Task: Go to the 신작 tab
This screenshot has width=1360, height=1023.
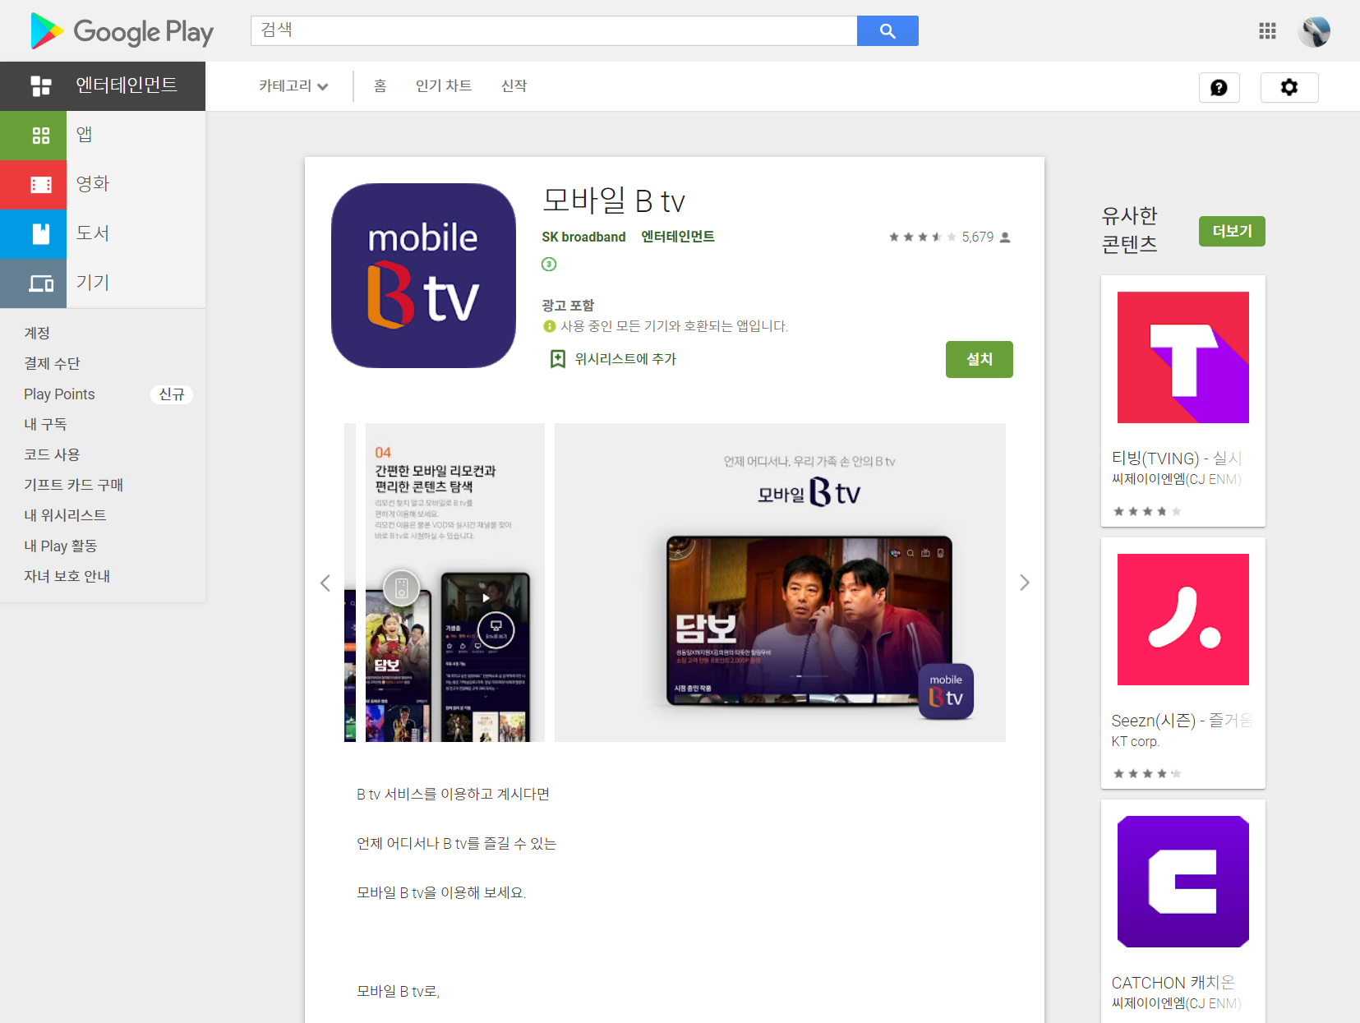Action: 514,85
